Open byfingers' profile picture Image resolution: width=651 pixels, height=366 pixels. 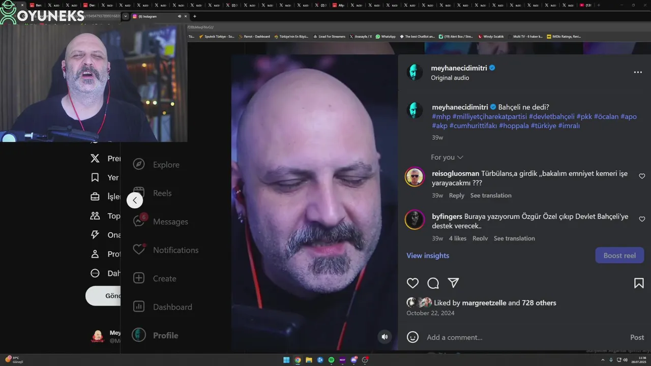[415, 220]
